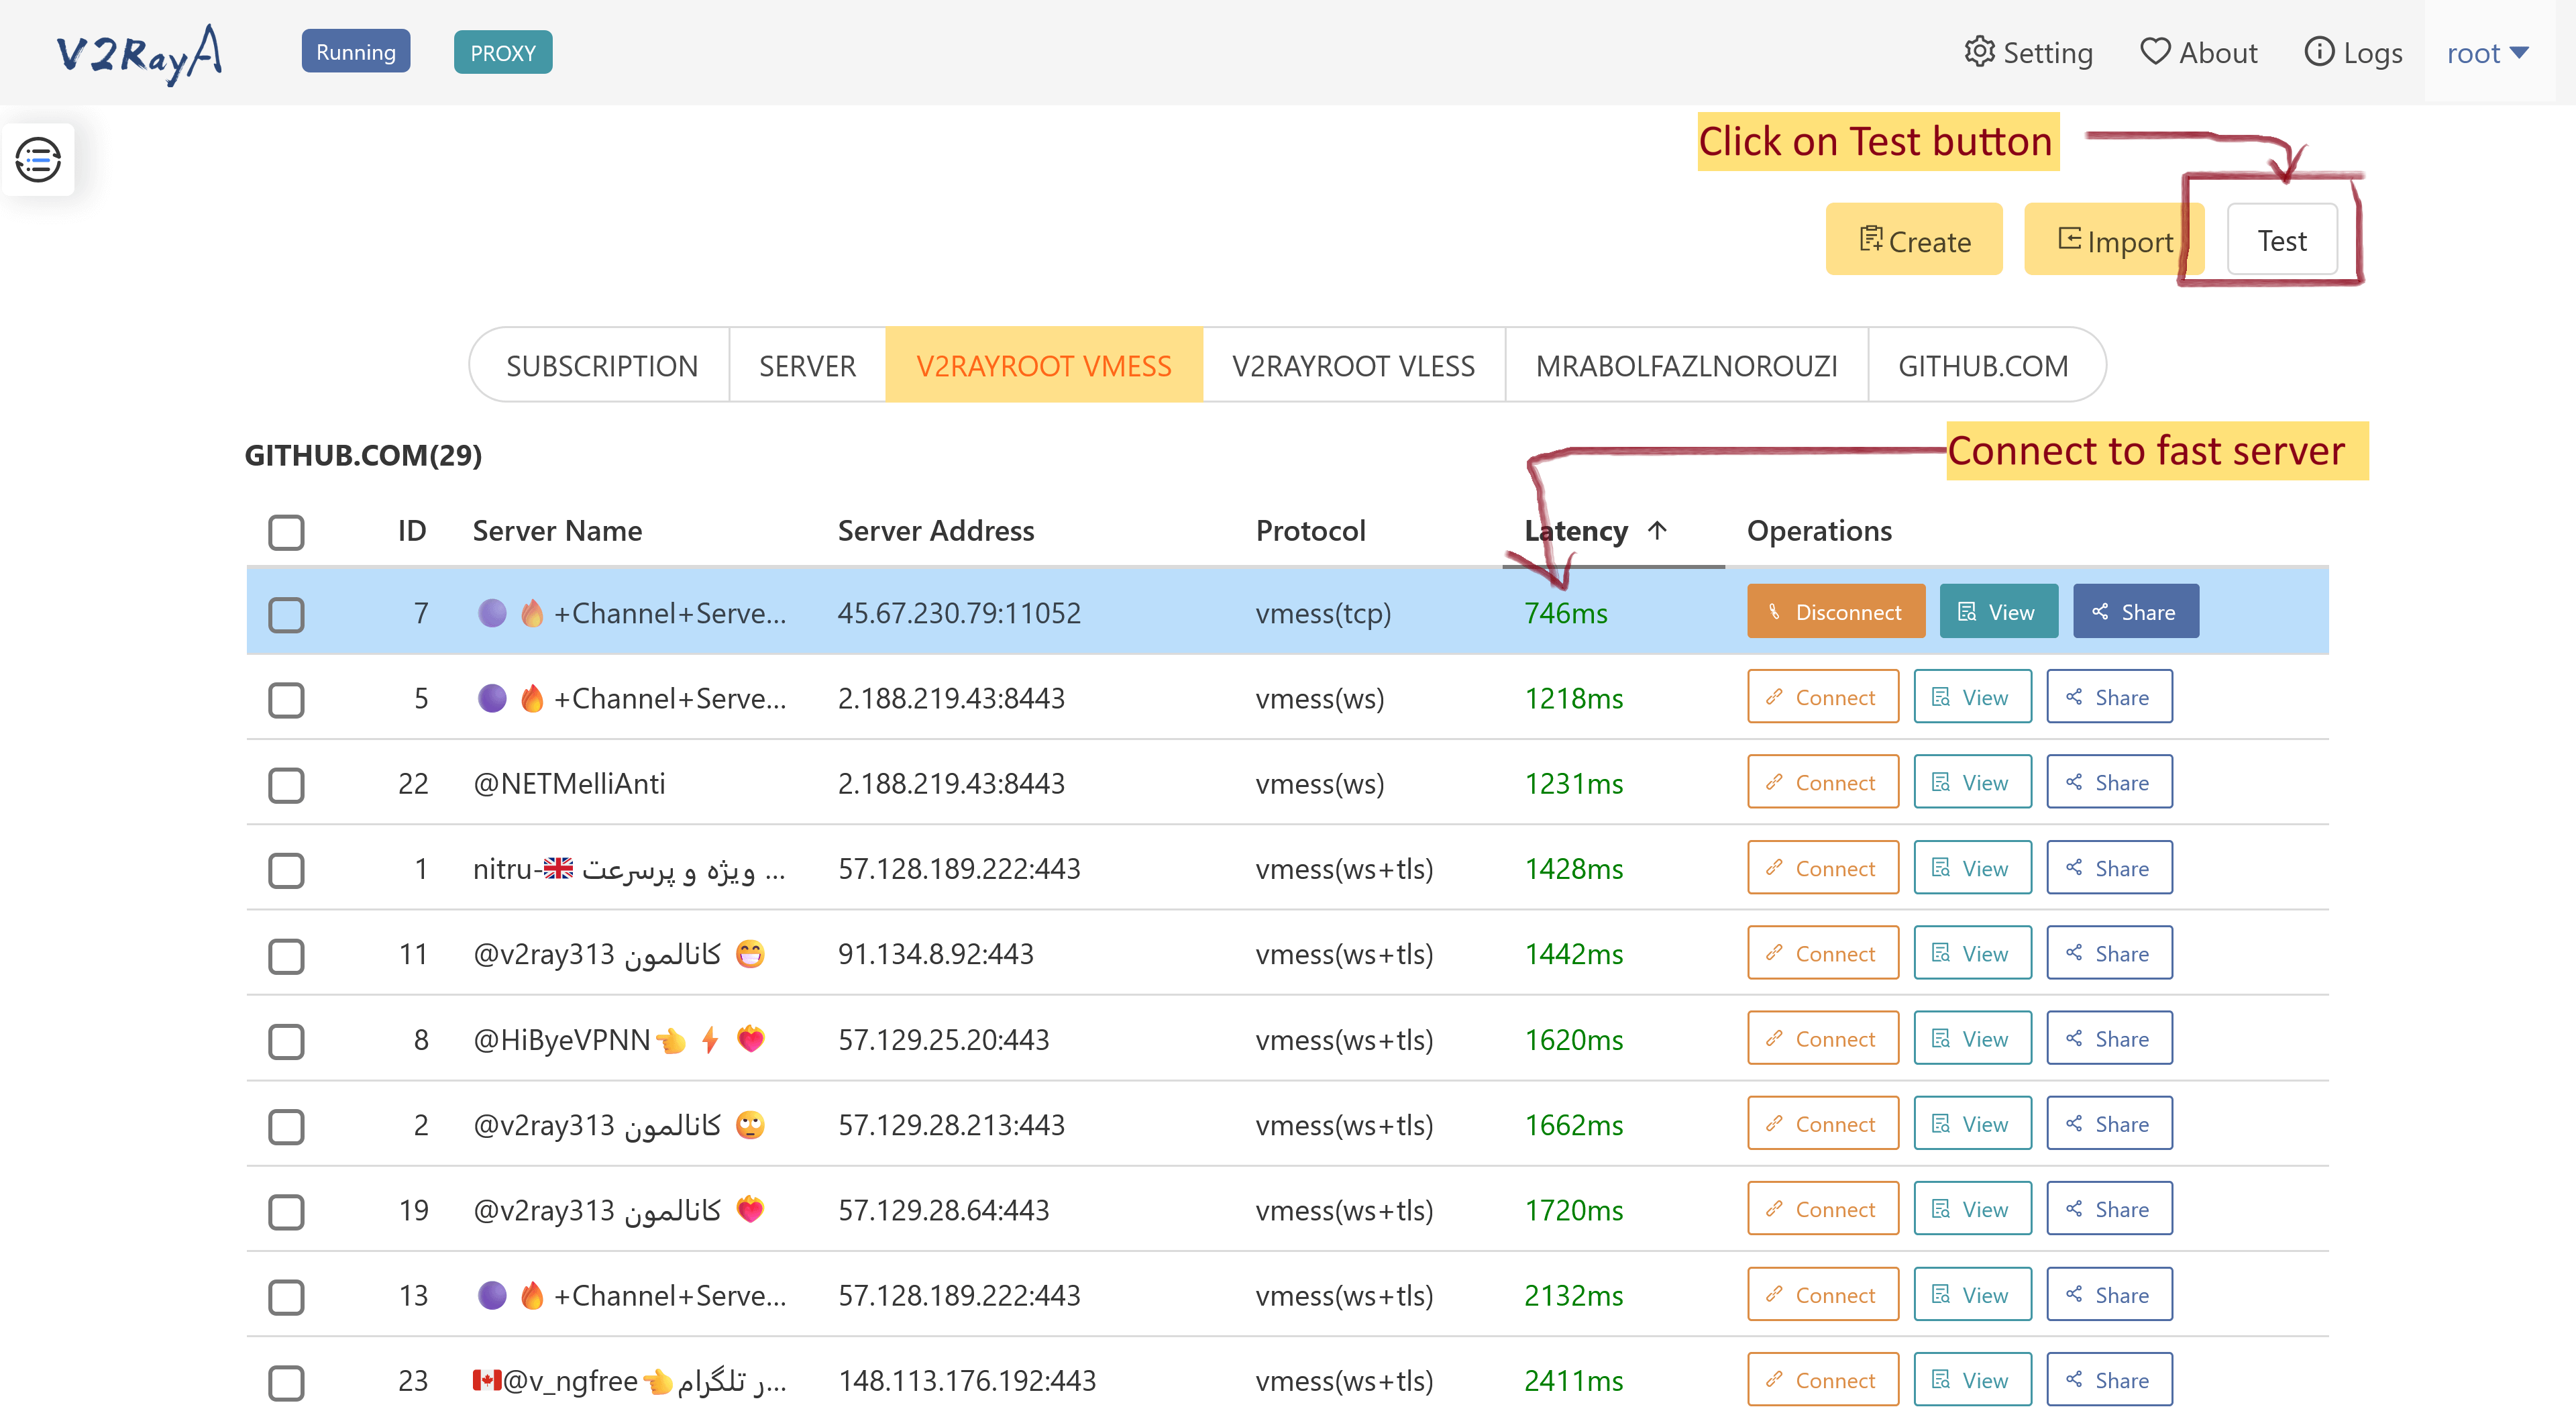The image size is (2576, 1411).
Task: Open Logs via the info icon
Action: 2318,52
